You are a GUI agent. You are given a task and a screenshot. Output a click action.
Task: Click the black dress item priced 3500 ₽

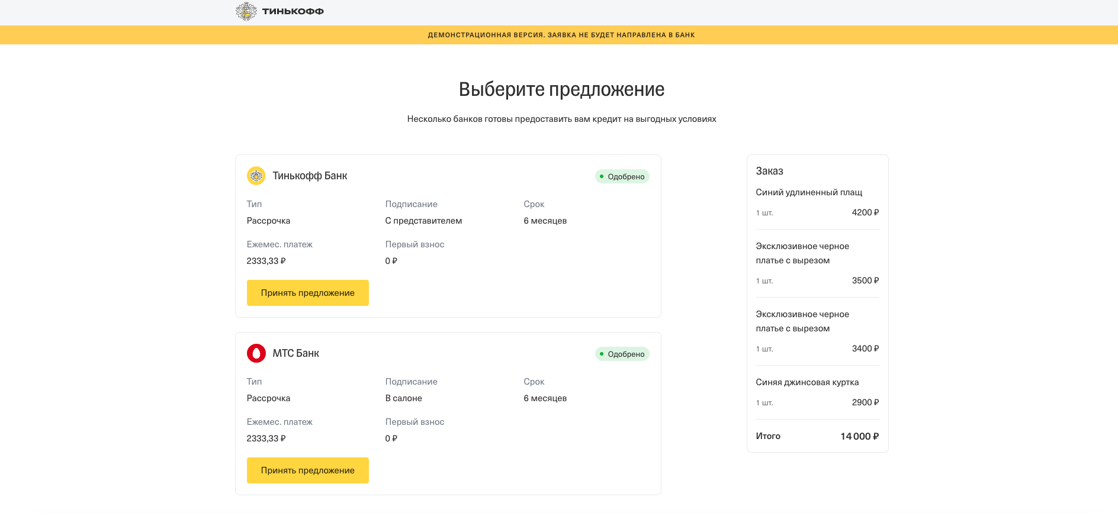802,253
